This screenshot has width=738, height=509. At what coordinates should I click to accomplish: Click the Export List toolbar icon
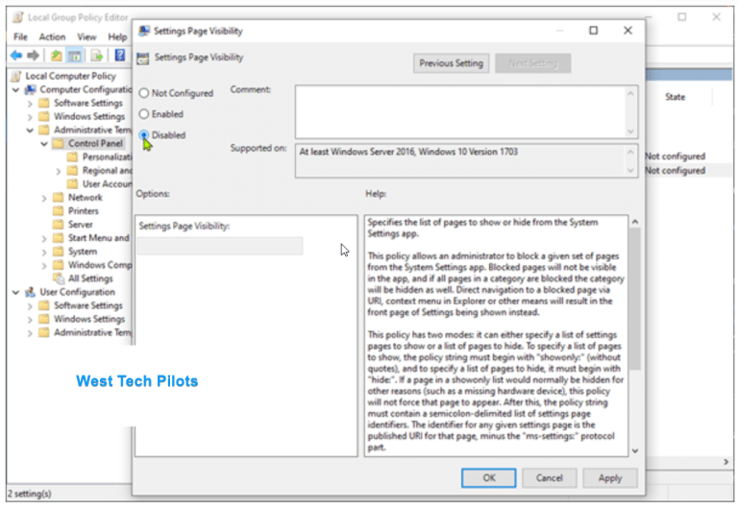coord(97,55)
